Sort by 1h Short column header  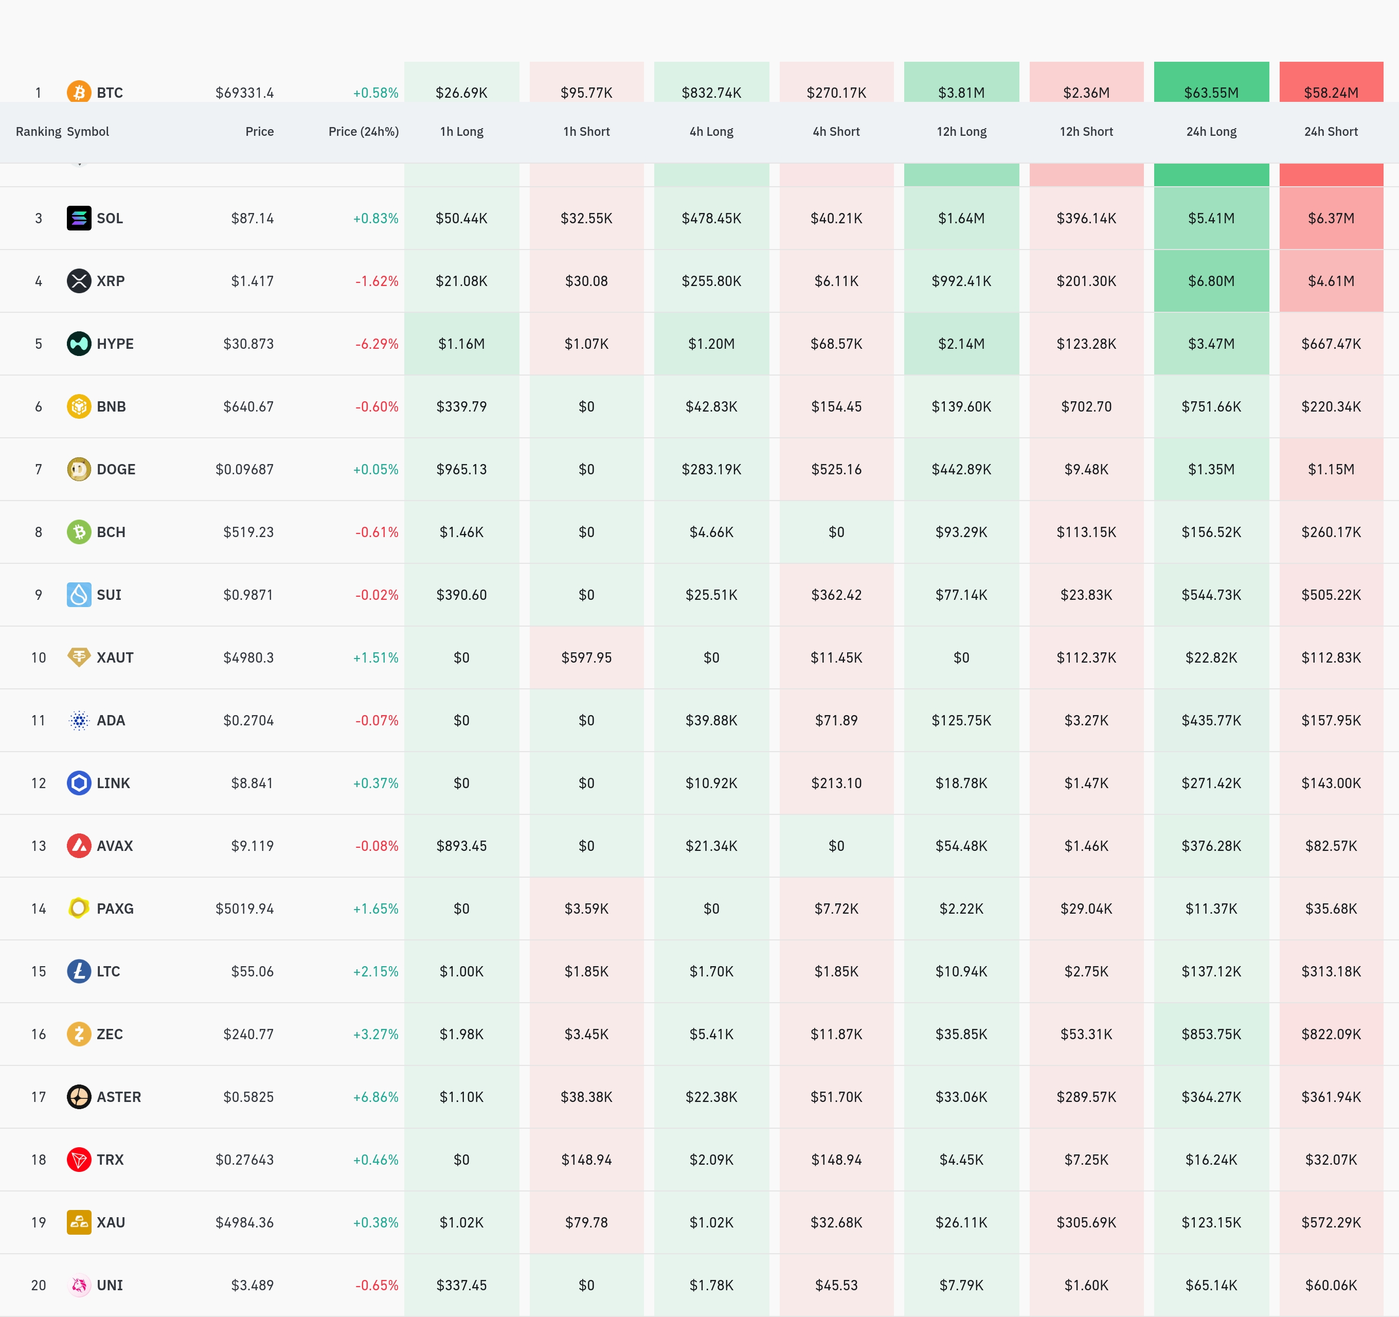(x=586, y=132)
